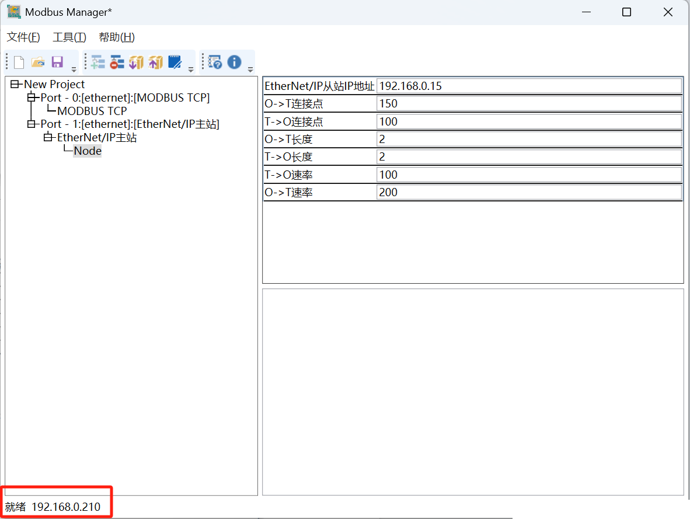Open the 帮助(H) menu

pos(117,37)
